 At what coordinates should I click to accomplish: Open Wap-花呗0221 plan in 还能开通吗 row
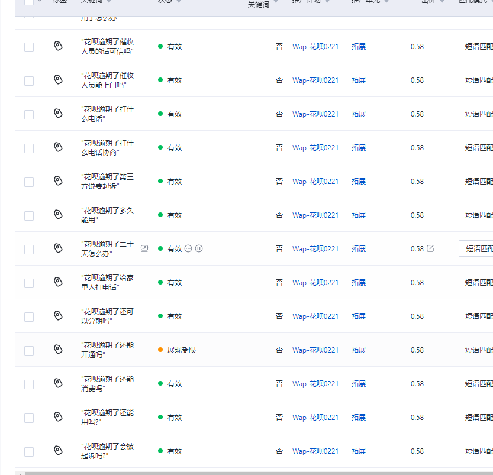click(x=315, y=350)
